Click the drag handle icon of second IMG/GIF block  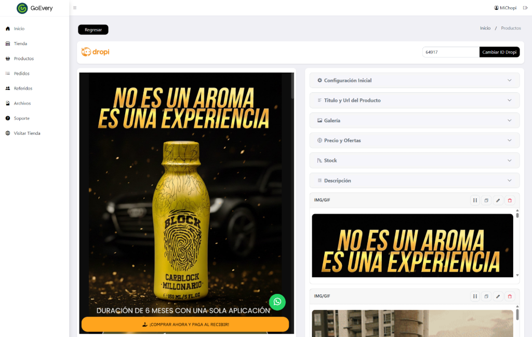tap(475, 297)
